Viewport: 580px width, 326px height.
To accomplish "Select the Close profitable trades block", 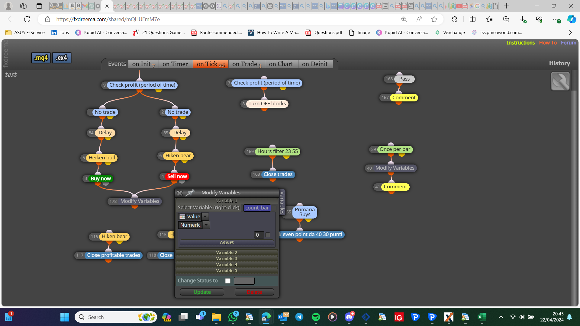I will click(114, 255).
